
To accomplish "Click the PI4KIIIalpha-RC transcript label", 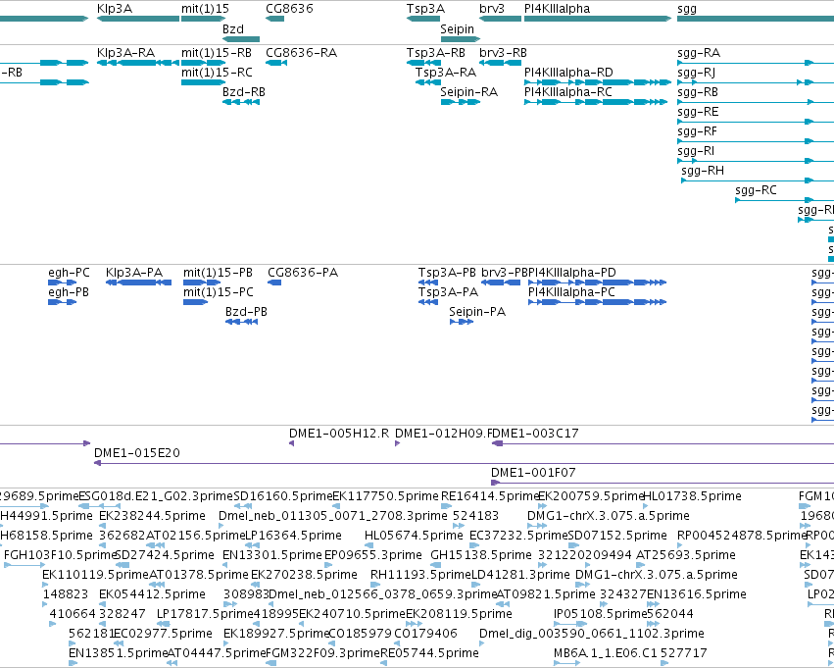I will pos(568,92).
